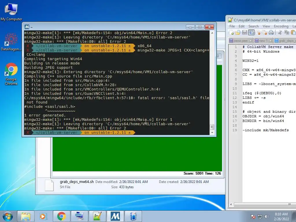The height and width of the screenshot is (222, 296).
Task: Click the blue USB device taskbar icon
Action: [133, 216]
